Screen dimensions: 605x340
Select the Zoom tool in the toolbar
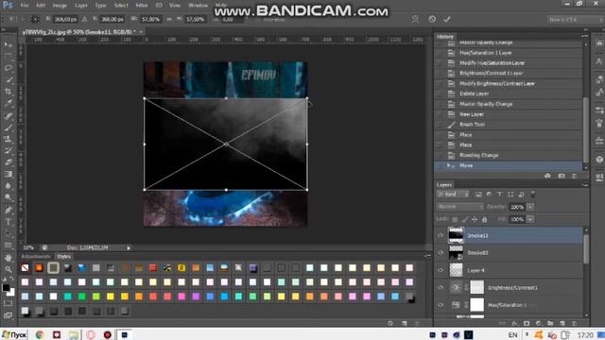click(9, 269)
